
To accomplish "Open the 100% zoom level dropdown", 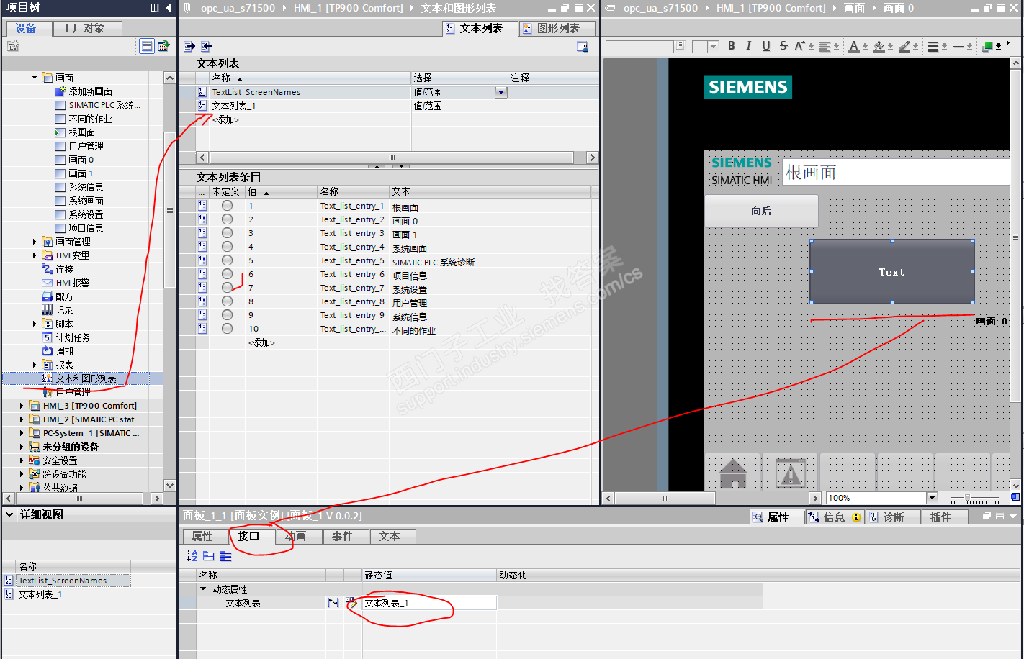I will (932, 498).
